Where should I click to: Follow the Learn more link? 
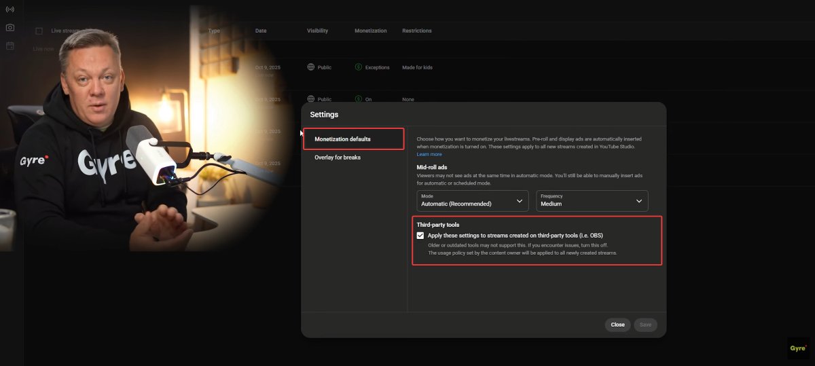(429, 155)
